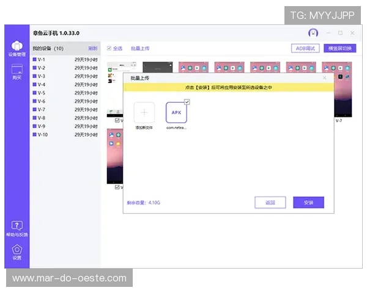Screen dimensions: 367x293
Task: Open the 购买 purchase page icon
Action: tap(17, 72)
